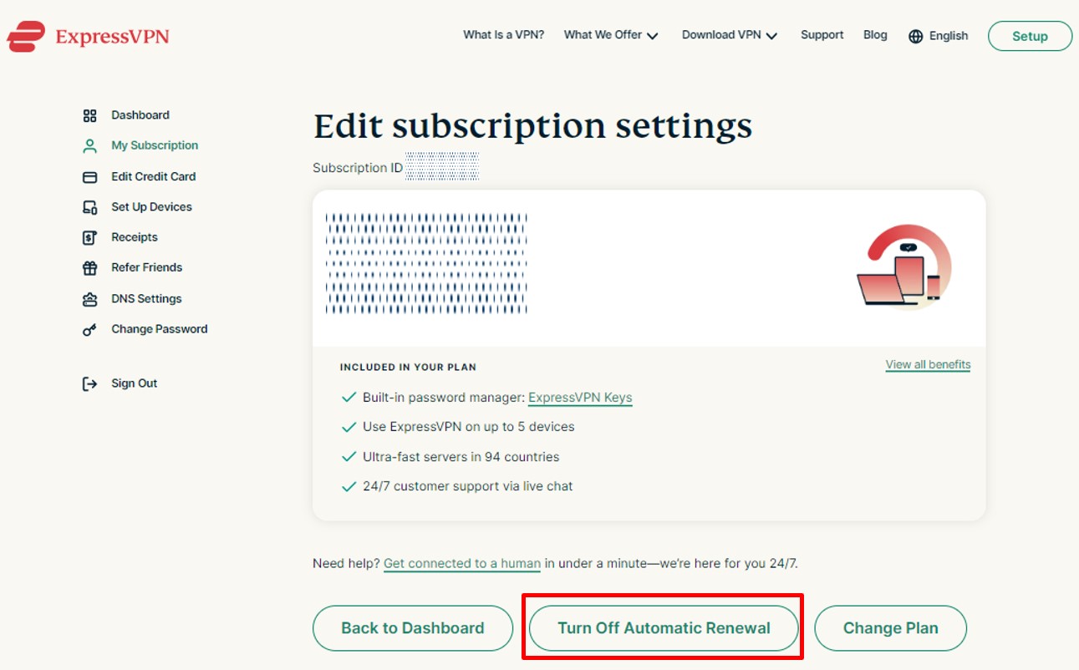Turn Off Automatic Renewal
Image resolution: width=1079 pixels, height=670 pixels.
click(x=664, y=628)
